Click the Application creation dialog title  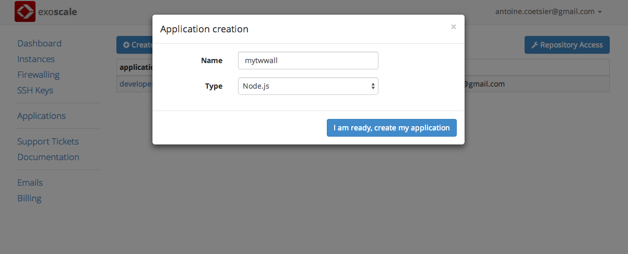click(204, 29)
